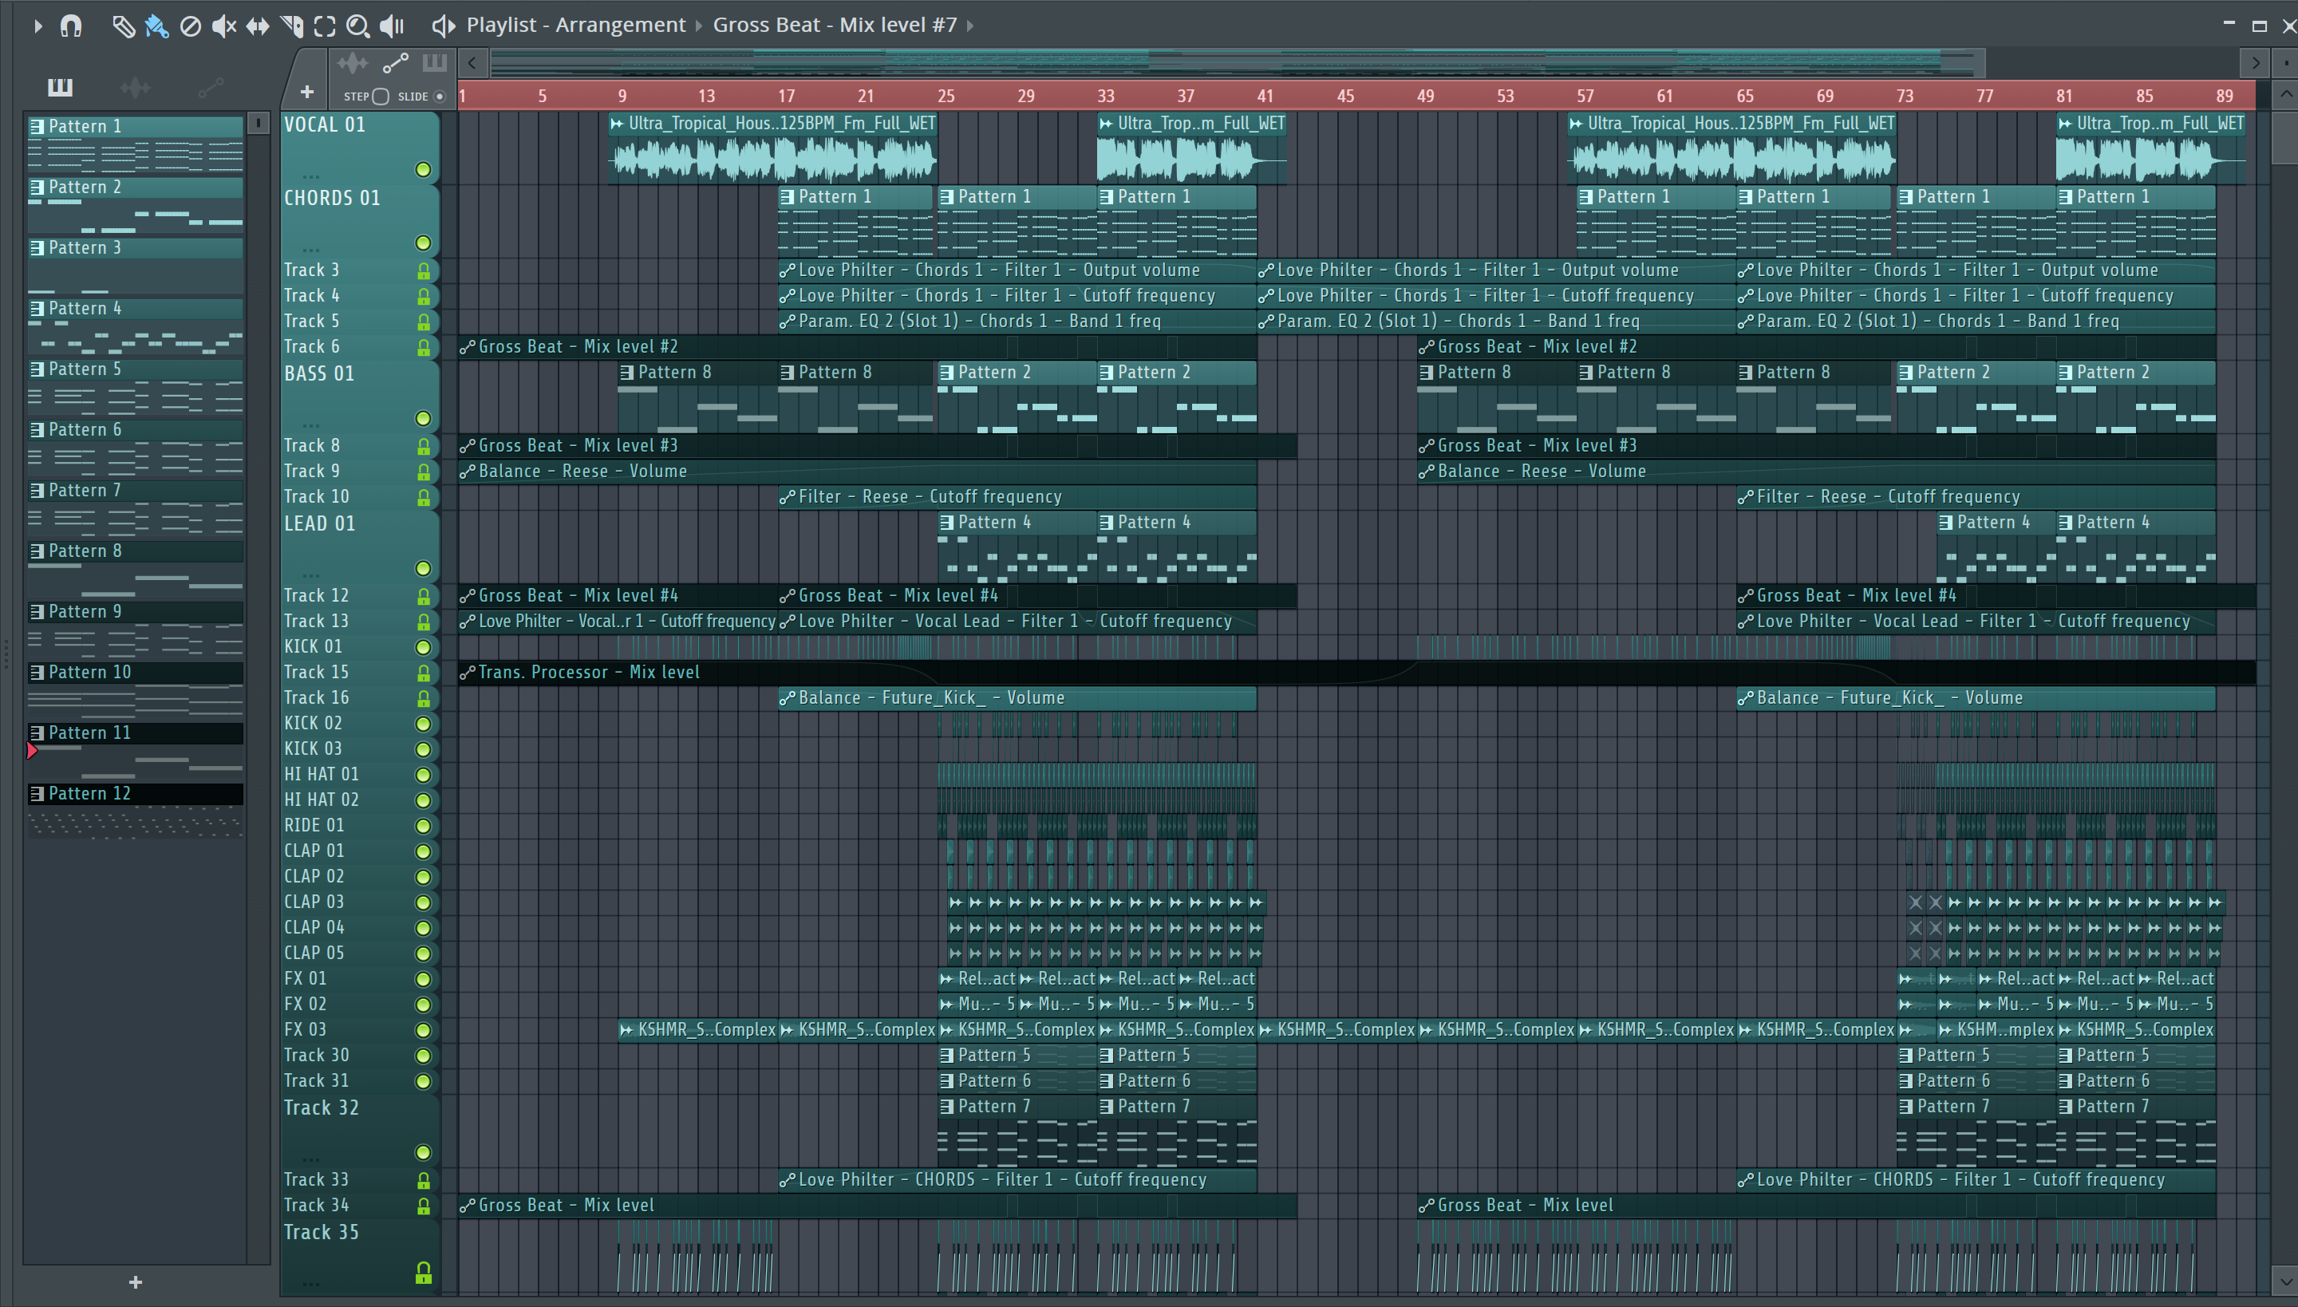The image size is (2298, 1307).
Task: Mute the HI HAT 01 track
Action: pos(423,775)
